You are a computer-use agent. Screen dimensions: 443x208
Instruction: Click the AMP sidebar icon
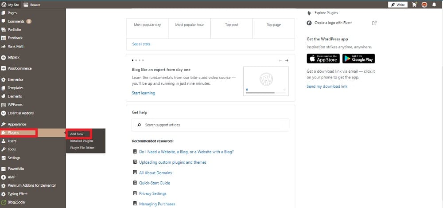pyautogui.click(x=4, y=177)
